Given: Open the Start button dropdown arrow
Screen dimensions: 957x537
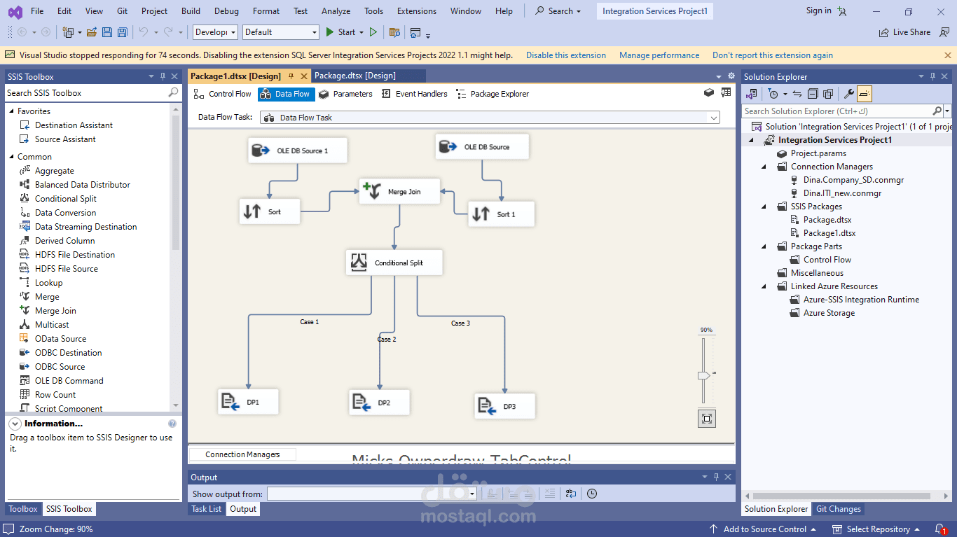Looking at the screenshot, I should point(362,32).
